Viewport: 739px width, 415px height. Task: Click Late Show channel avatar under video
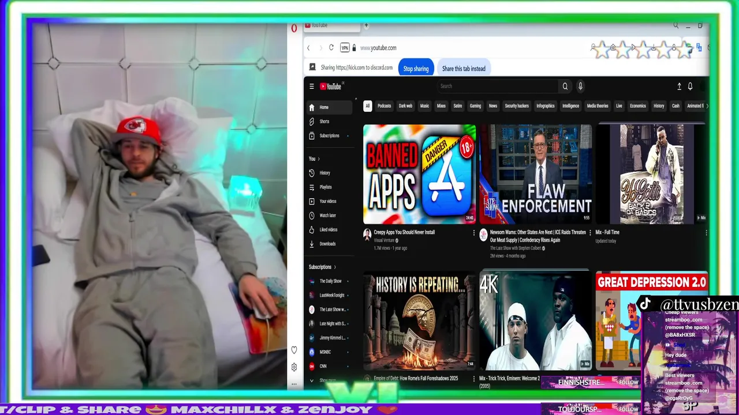(483, 233)
